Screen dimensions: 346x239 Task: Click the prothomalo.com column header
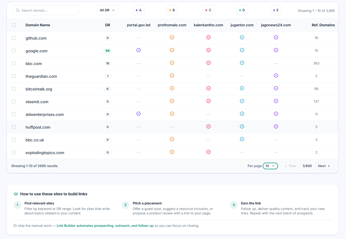point(172,25)
